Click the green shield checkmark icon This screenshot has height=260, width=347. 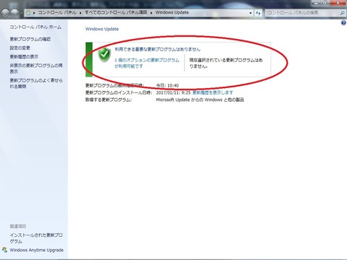(x=104, y=55)
